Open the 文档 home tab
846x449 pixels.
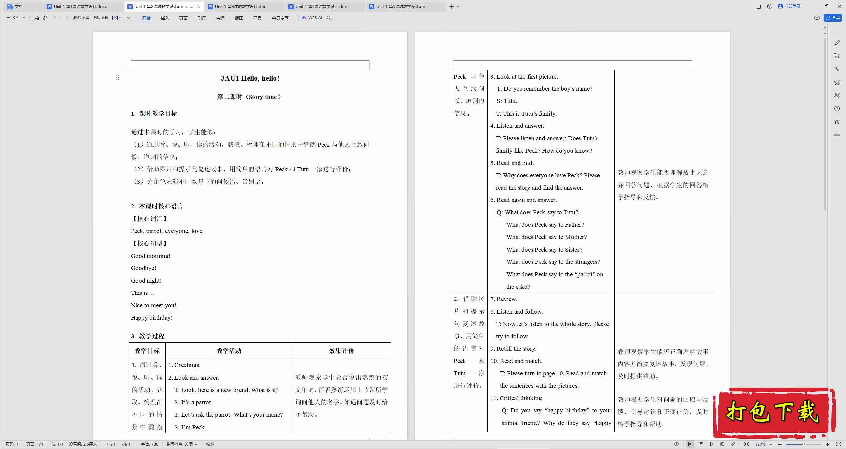click(22, 6)
